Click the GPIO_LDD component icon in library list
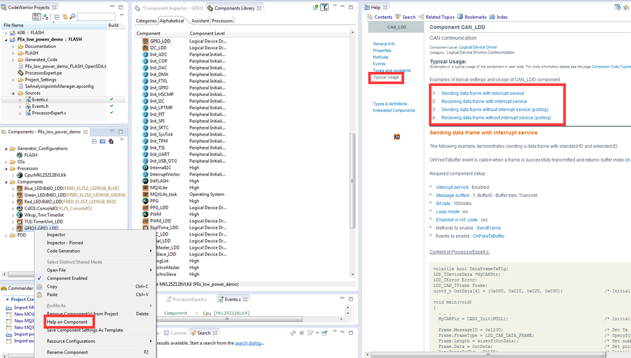 click(x=145, y=41)
